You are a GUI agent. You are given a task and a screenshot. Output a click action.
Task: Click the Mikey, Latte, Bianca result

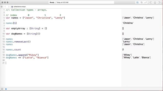pyautogui.click(x=137, y=58)
